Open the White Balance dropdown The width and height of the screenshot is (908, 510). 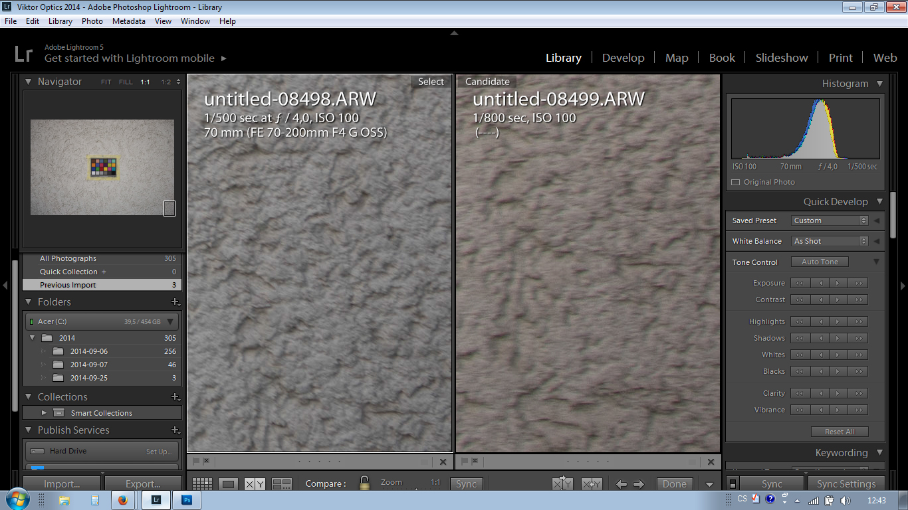[830, 241]
